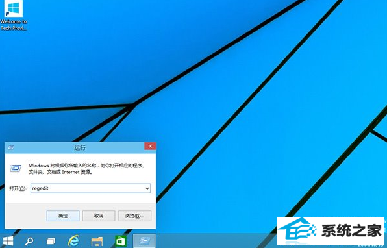Image resolution: width=387 pixels, height=248 pixels.
Task: Open the Search magnifier in taskbar
Action: [x=29, y=241]
